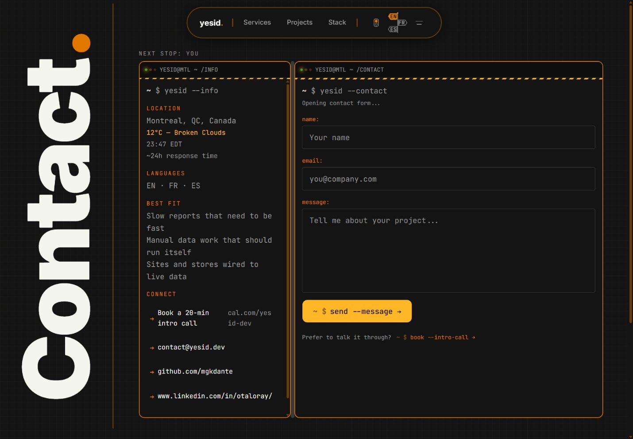
Task: Click the Sites and stores wired to live data text
Action: (202, 271)
